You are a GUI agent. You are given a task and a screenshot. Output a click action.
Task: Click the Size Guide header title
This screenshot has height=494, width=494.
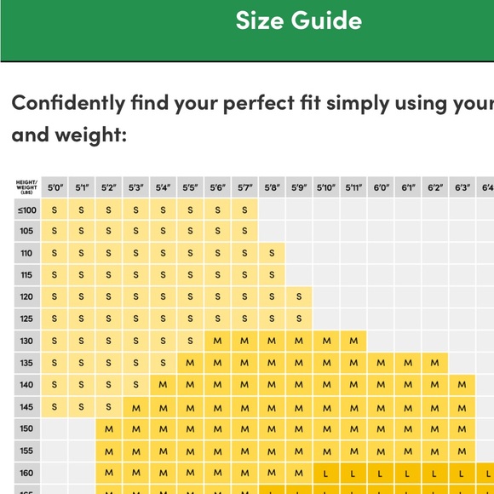tap(299, 20)
